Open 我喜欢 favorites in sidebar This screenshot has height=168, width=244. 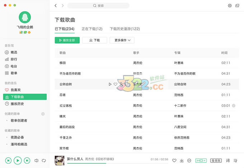pos(13,90)
